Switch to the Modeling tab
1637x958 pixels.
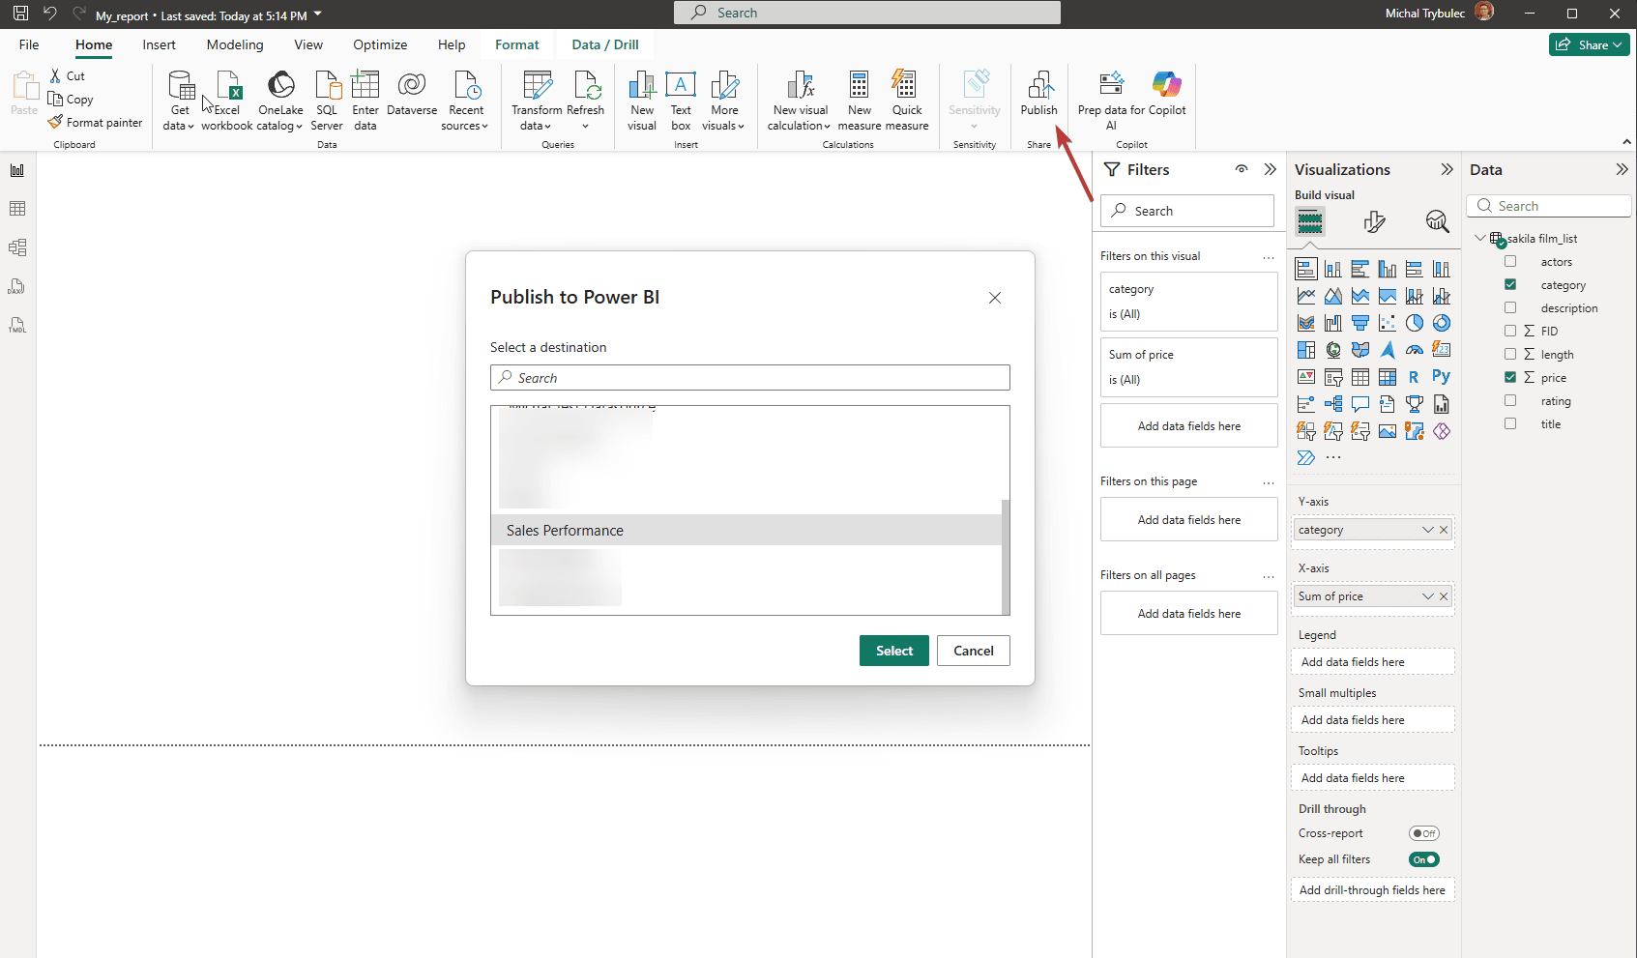click(235, 44)
